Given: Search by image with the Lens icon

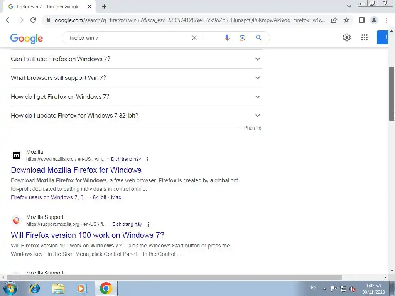Looking at the screenshot, I should coord(242,38).
